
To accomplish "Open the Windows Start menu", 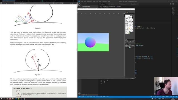I will pos(1,99).
